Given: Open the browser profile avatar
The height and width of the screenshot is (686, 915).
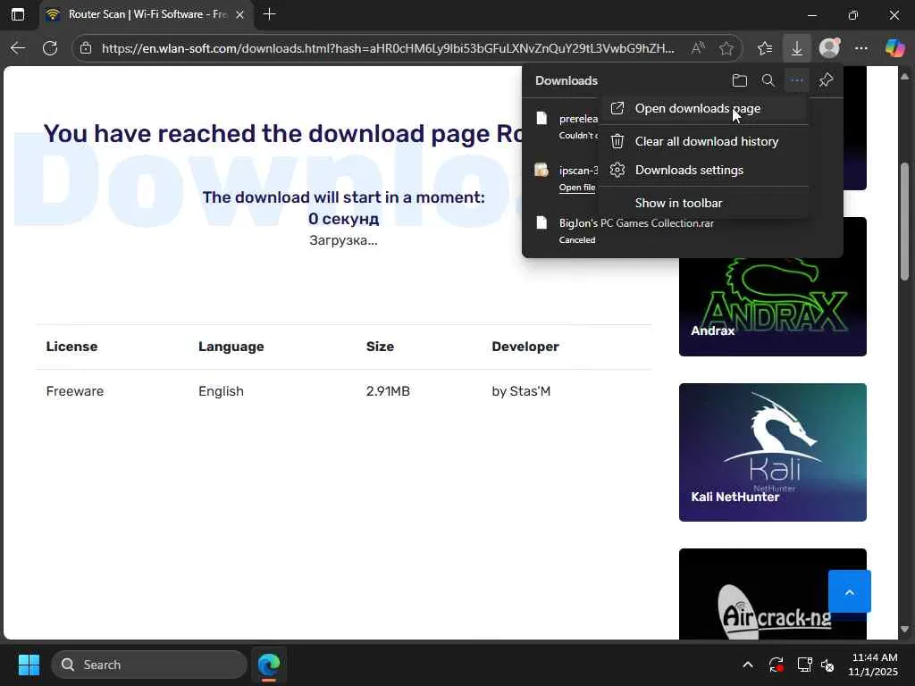Looking at the screenshot, I should pos(829,48).
